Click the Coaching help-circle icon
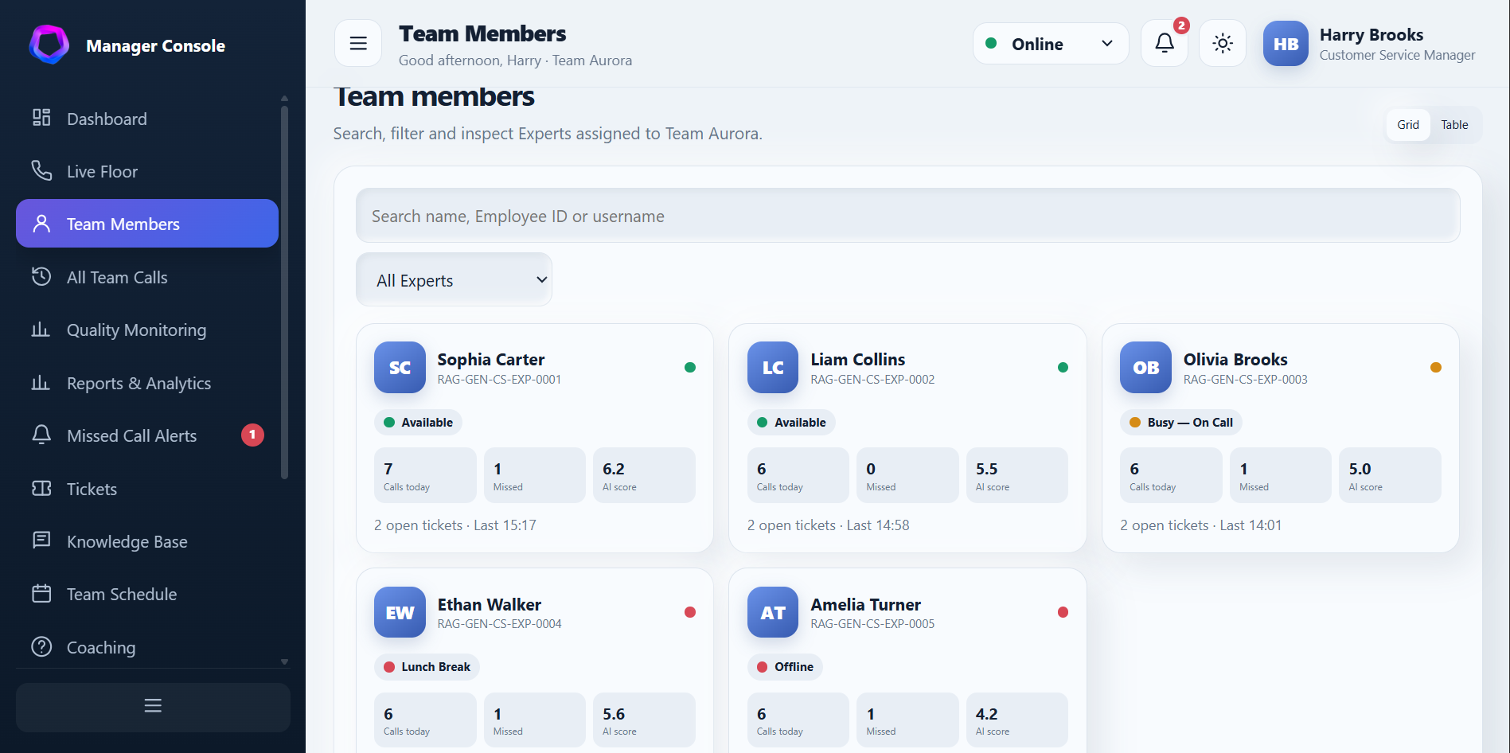Viewport: 1510px width, 753px height. click(41, 646)
